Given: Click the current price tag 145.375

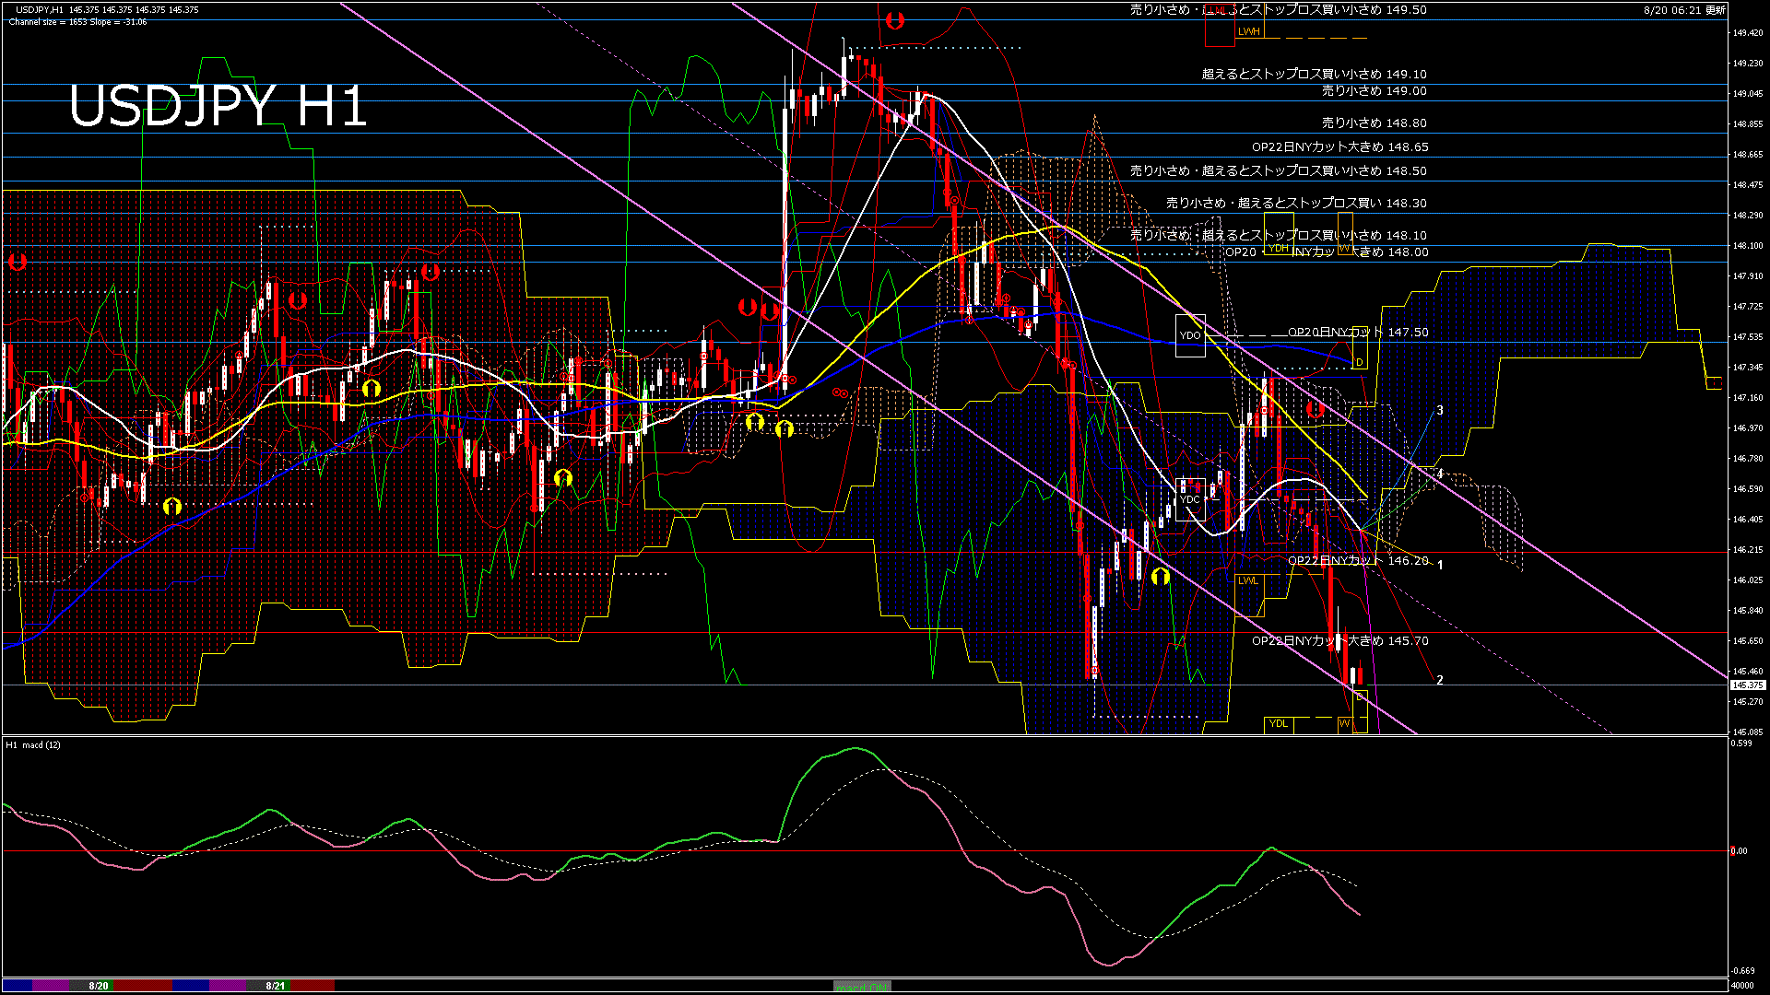Looking at the screenshot, I should (x=1747, y=685).
